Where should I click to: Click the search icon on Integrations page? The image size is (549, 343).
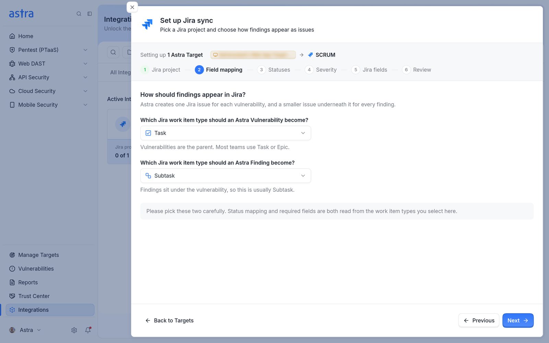click(113, 52)
